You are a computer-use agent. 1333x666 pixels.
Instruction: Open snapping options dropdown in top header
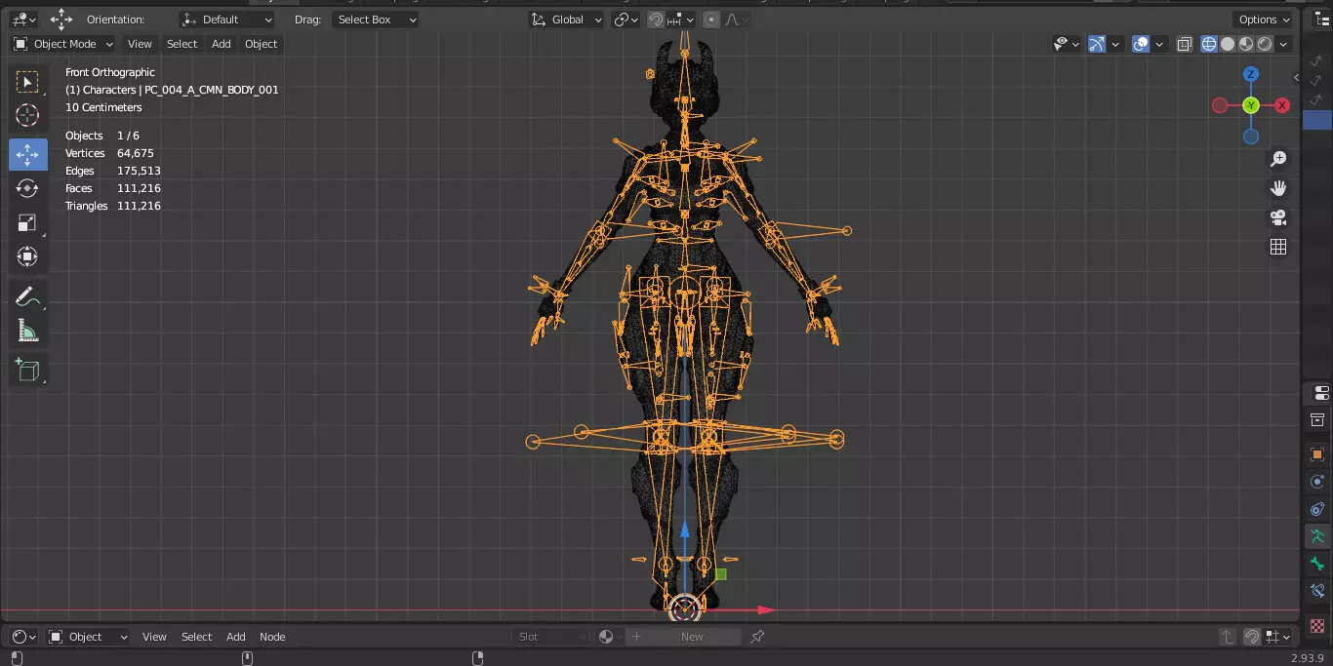[x=681, y=20]
